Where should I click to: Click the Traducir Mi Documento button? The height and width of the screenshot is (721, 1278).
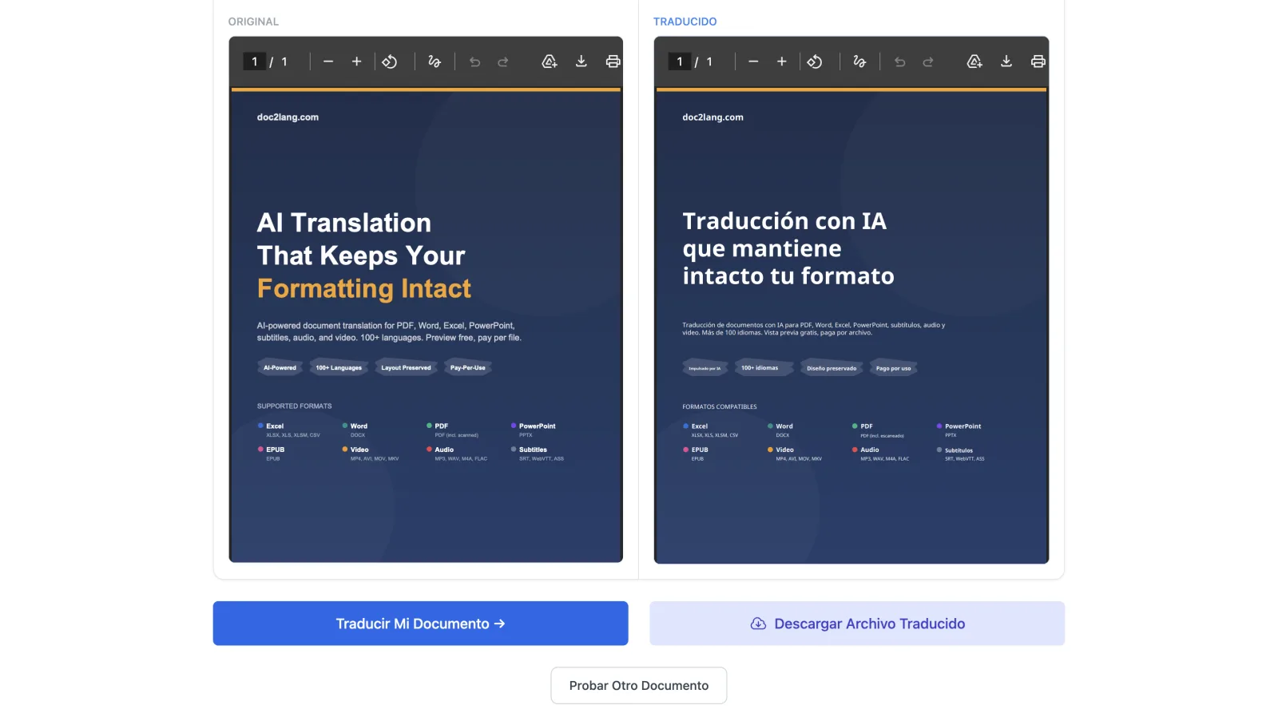421,624
